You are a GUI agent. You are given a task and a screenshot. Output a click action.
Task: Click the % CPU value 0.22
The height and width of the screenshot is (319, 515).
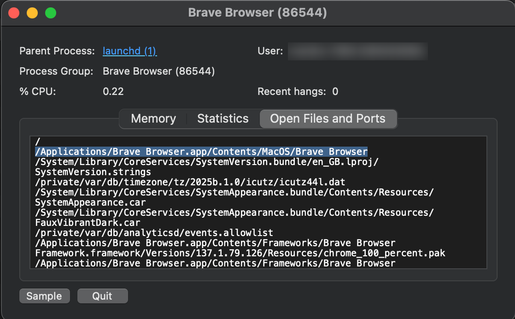113,91
